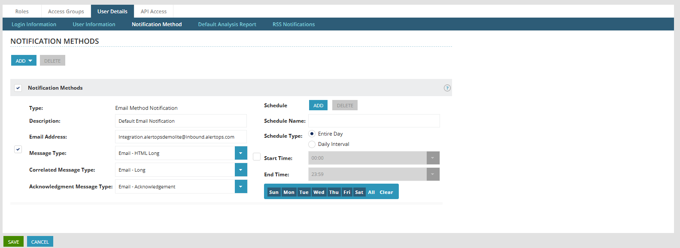
Task: Click the green SAVE button
Action: pyautogui.click(x=13, y=242)
